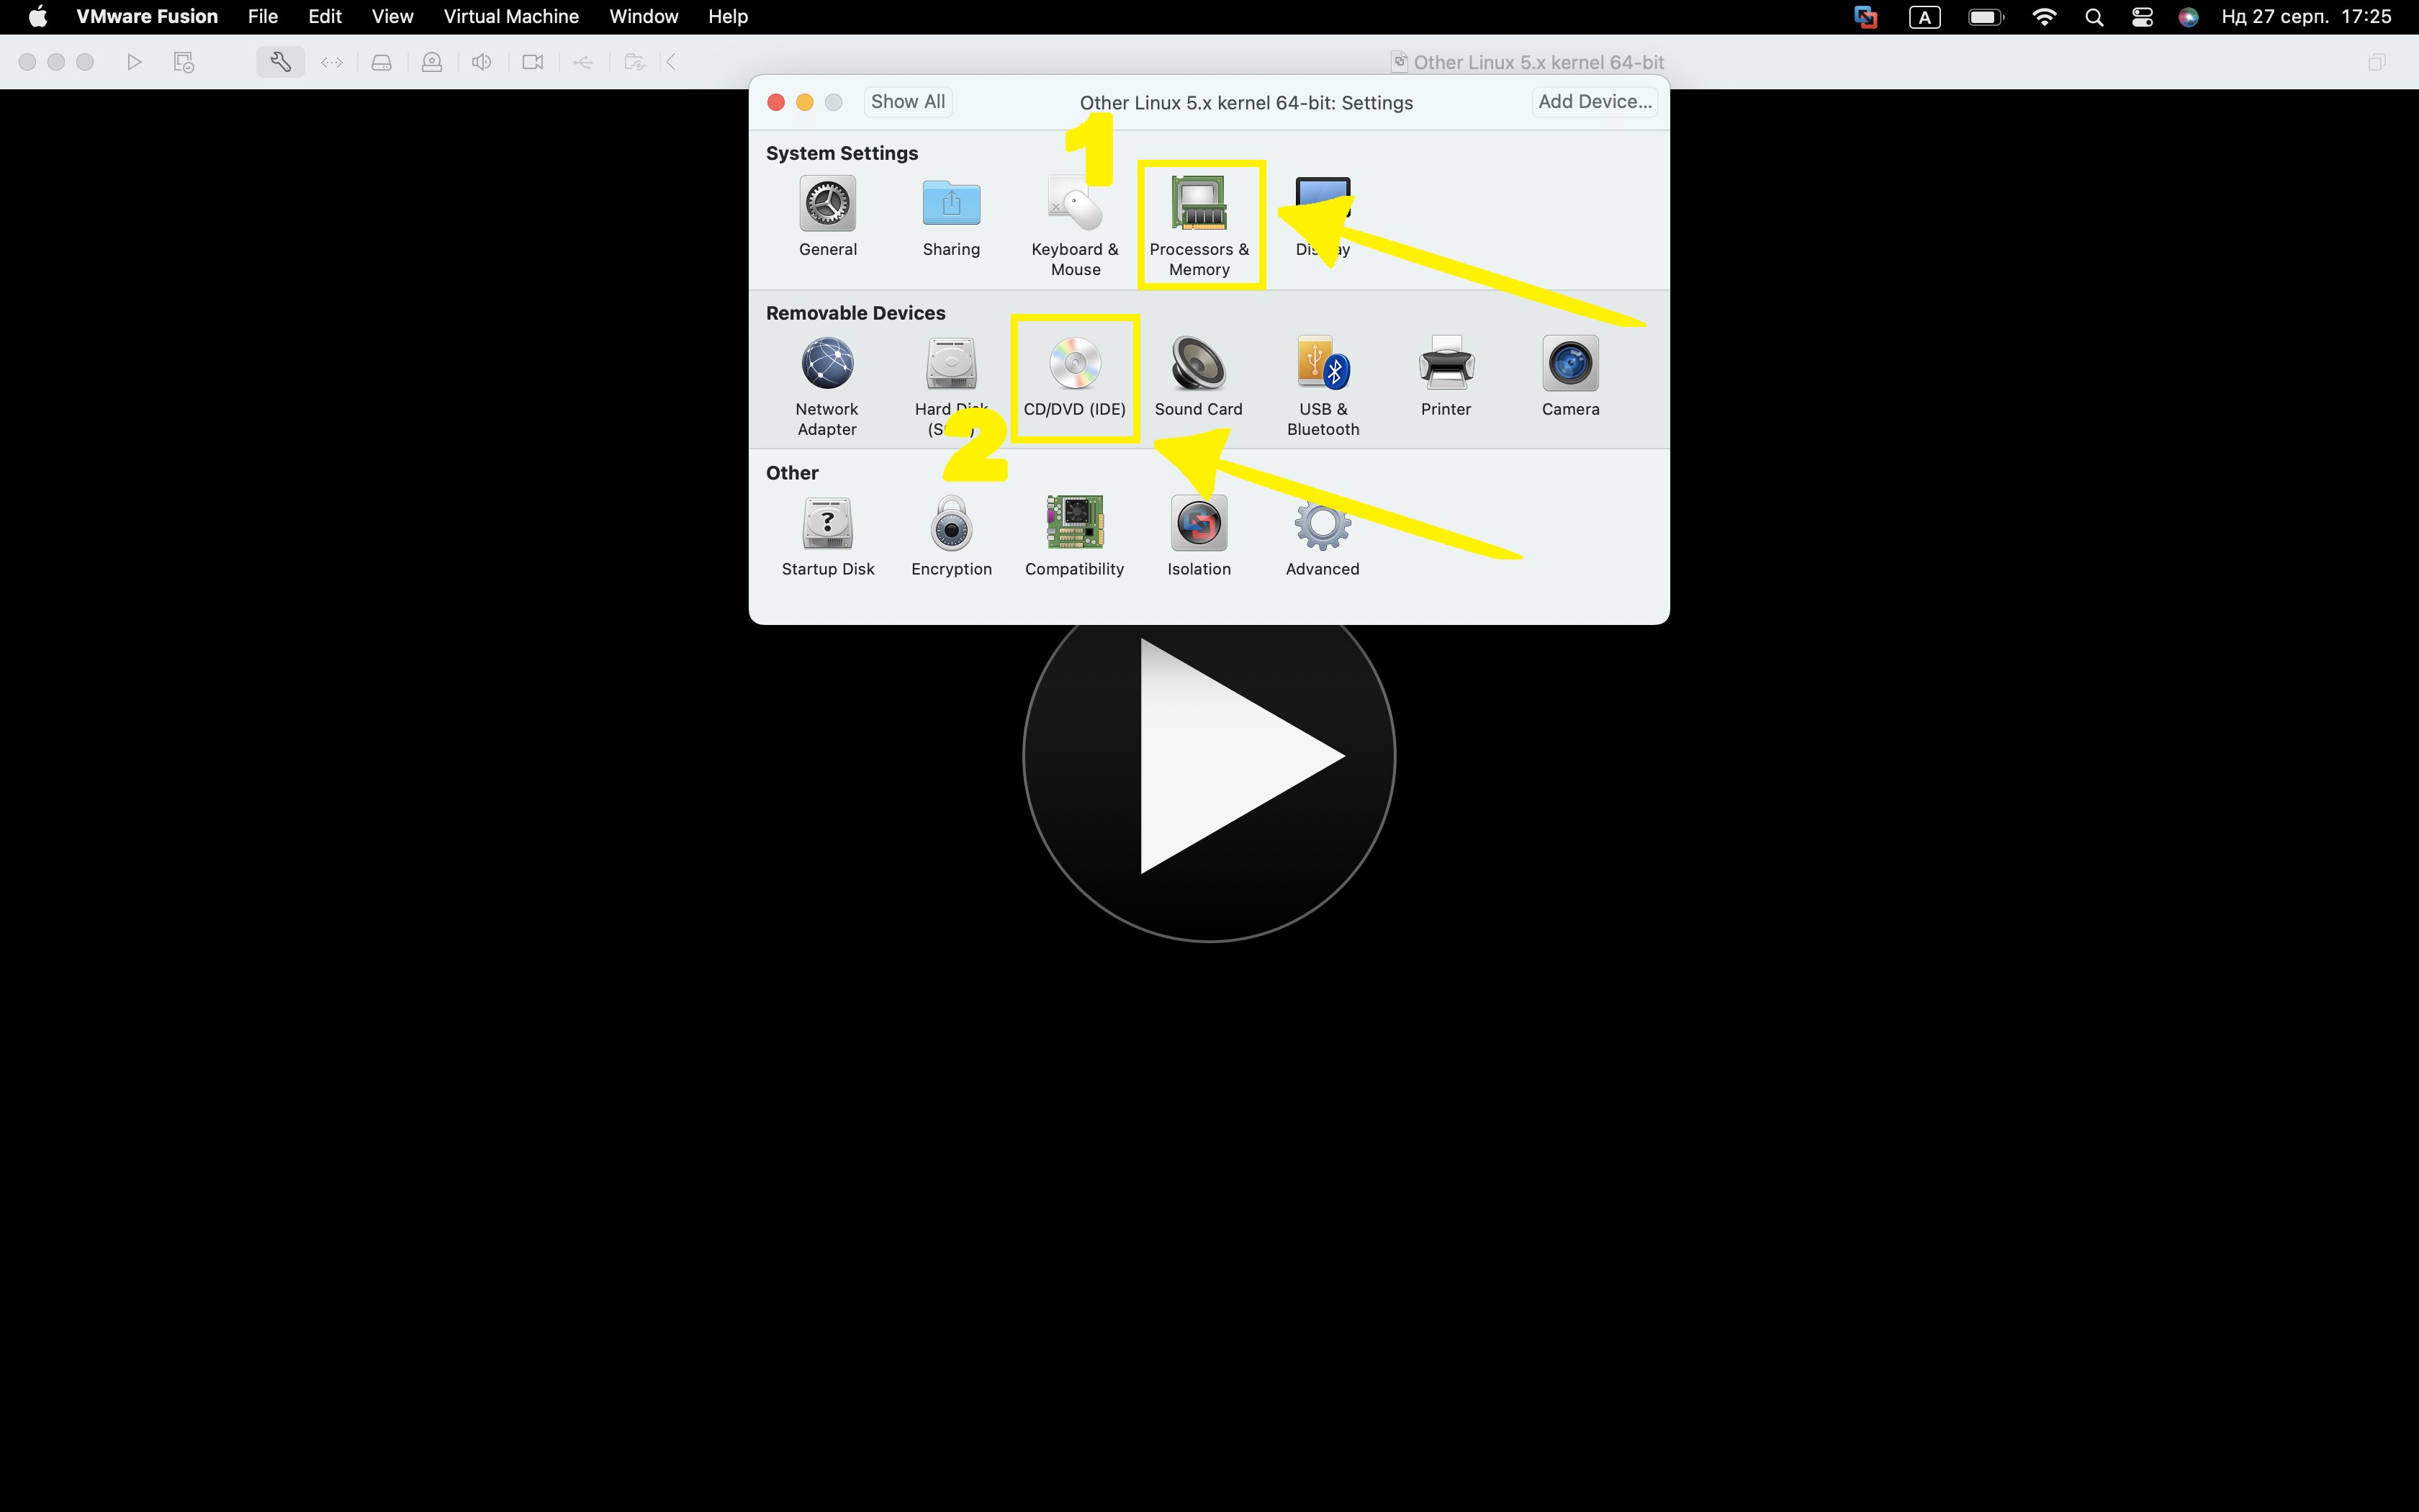The width and height of the screenshot is (2419, 1512).
Task: Close the Settings window with red button
Action: tap(775, 102)
